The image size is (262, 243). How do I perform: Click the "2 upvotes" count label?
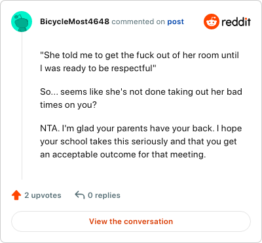[43, 195]
